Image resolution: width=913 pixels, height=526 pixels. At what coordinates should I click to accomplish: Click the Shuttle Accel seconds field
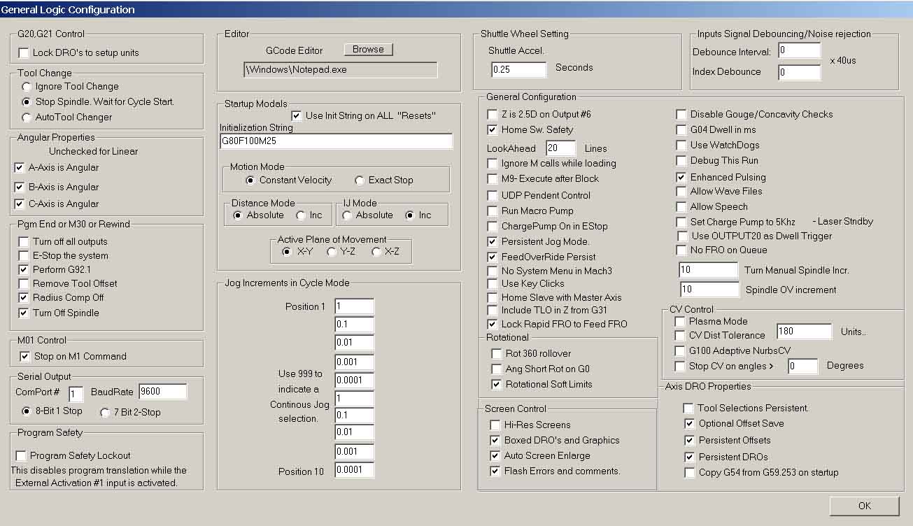pyautogui.click(x=518, y=70)
